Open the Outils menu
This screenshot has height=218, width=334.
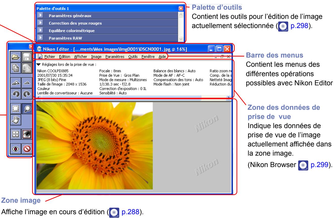(x=133, y=57)
